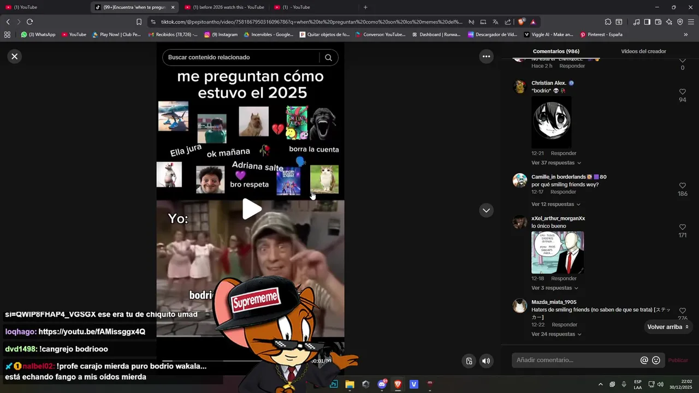Play the paused TikTok video
The width and height of the screenshot is (699, 393).
252,209
